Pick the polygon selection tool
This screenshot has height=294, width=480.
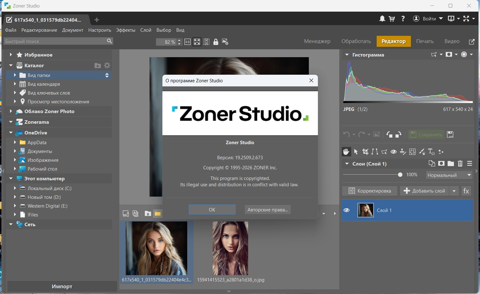(384, 152)
